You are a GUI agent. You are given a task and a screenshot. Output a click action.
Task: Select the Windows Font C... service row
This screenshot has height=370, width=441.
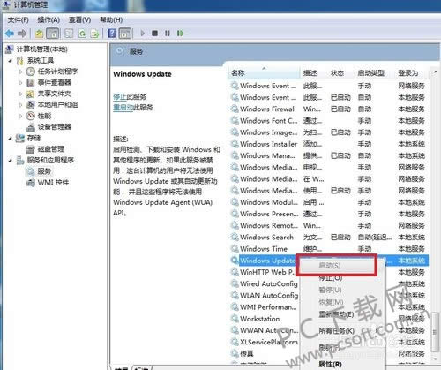pyautogui.click(x=329, y=121)
